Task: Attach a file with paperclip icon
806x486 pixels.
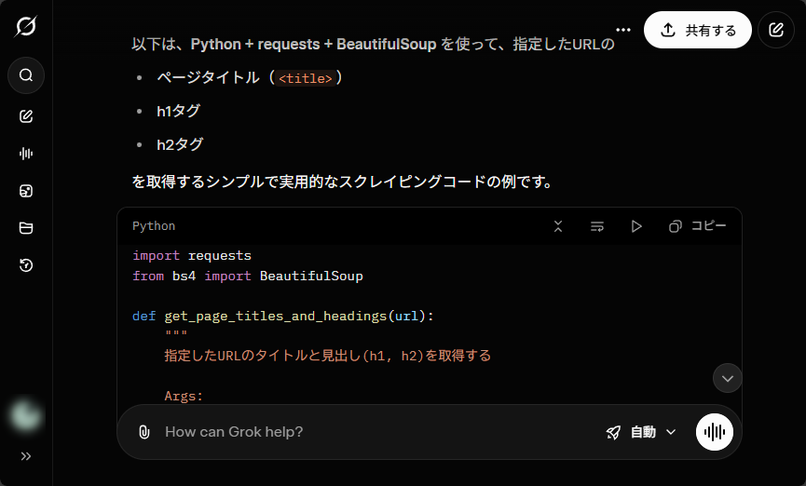Action: [x=144, y=432]
